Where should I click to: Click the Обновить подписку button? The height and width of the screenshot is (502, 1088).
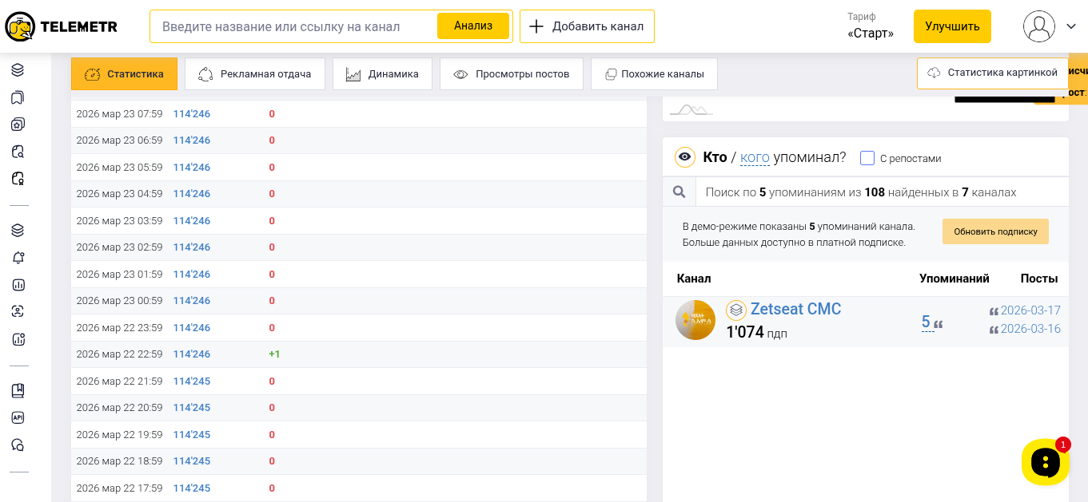[x=995, y=231]
